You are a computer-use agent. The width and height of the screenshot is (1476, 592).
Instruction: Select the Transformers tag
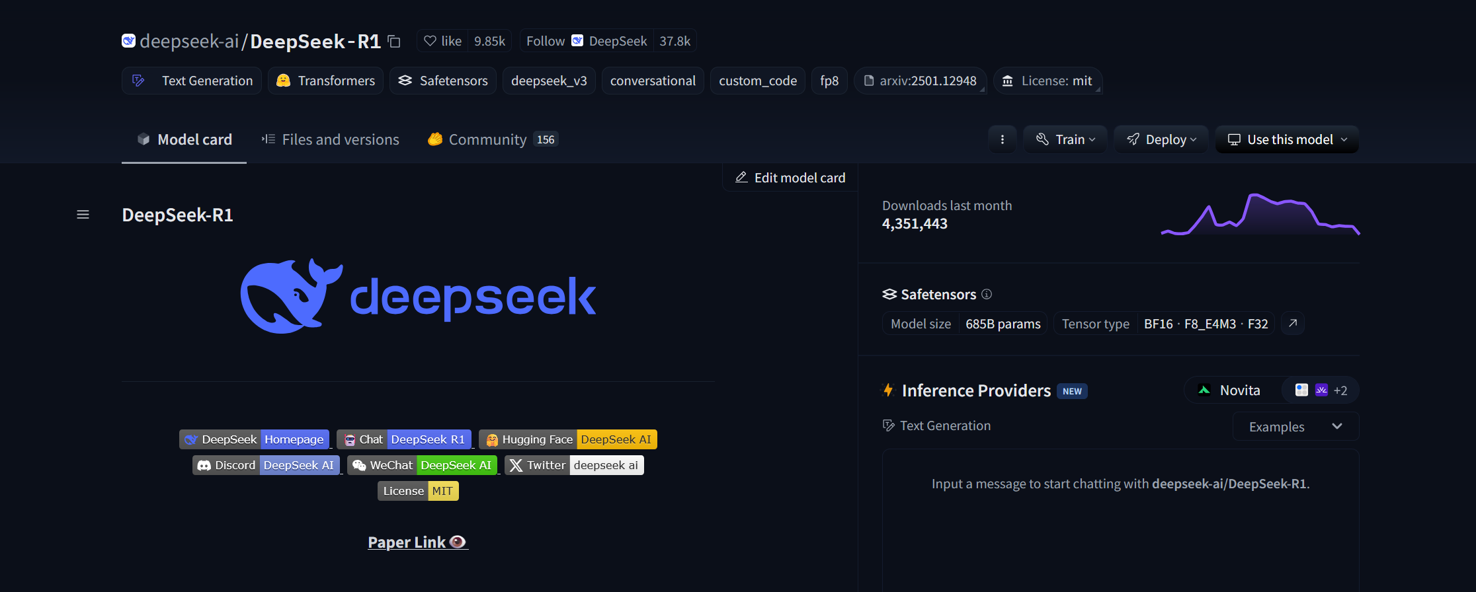pyautogui.click(x=325, y=81)
